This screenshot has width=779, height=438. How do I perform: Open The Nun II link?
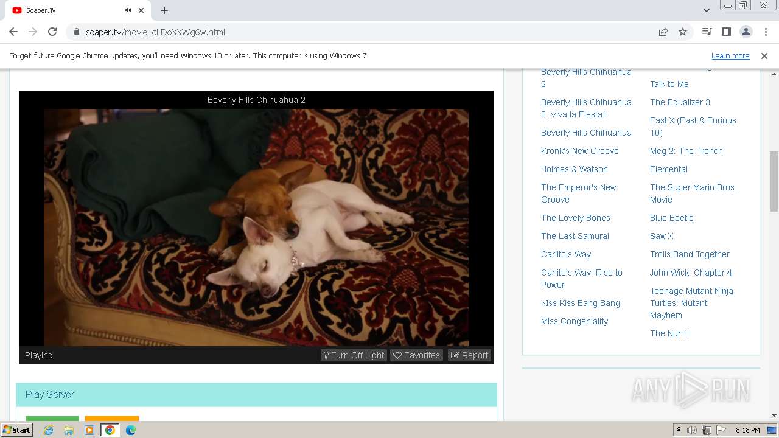pyautogui.click(x=669, y=333)
